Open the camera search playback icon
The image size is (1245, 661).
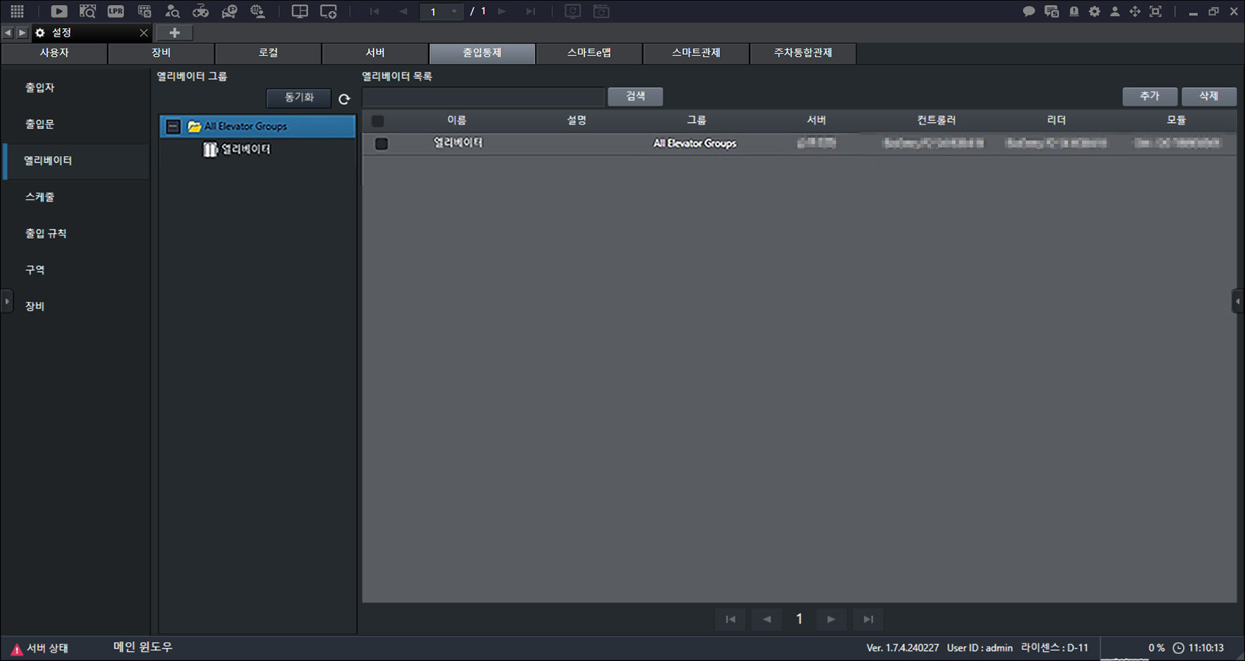87,11
